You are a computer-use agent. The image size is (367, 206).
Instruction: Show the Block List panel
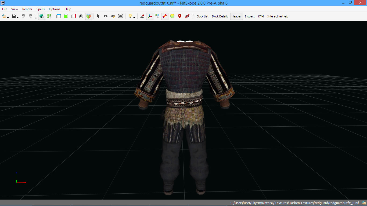pos(202,16)
